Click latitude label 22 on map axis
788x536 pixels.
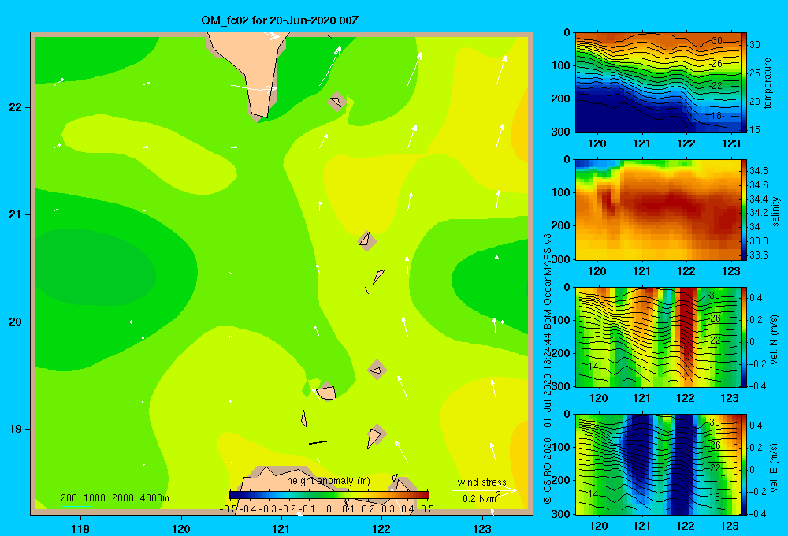tap(15, 108)
